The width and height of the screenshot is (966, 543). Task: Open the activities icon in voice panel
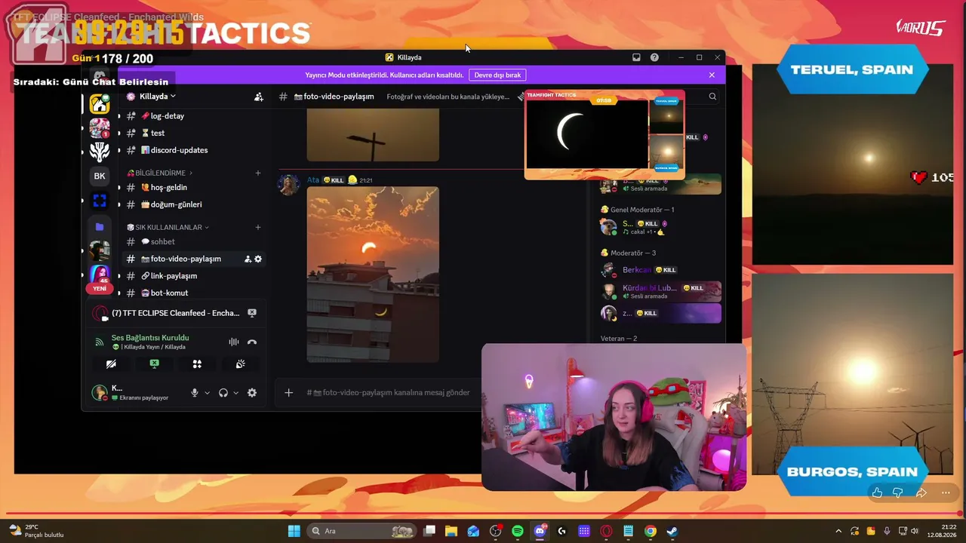tap(197, 364)
